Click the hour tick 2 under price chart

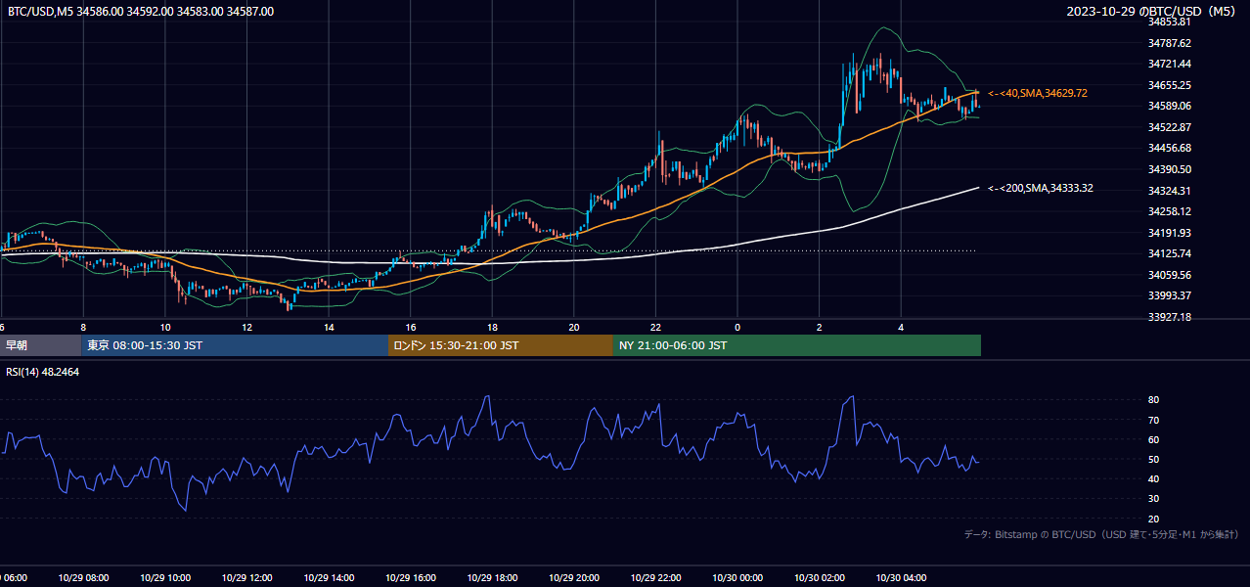tap(819, 327)
